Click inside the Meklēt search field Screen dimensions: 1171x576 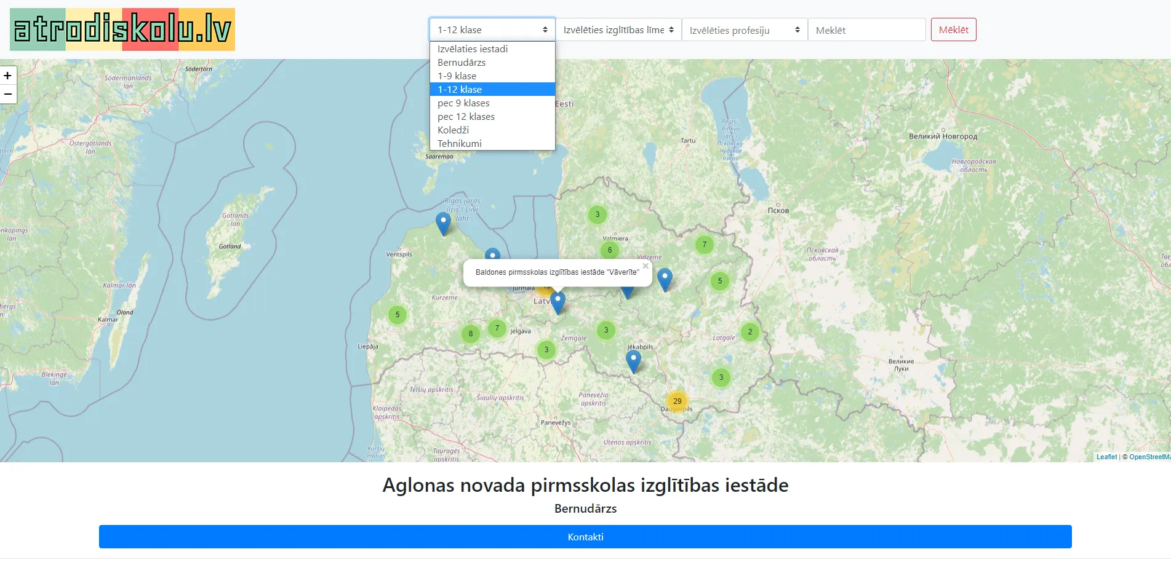[x=866, y=29]
